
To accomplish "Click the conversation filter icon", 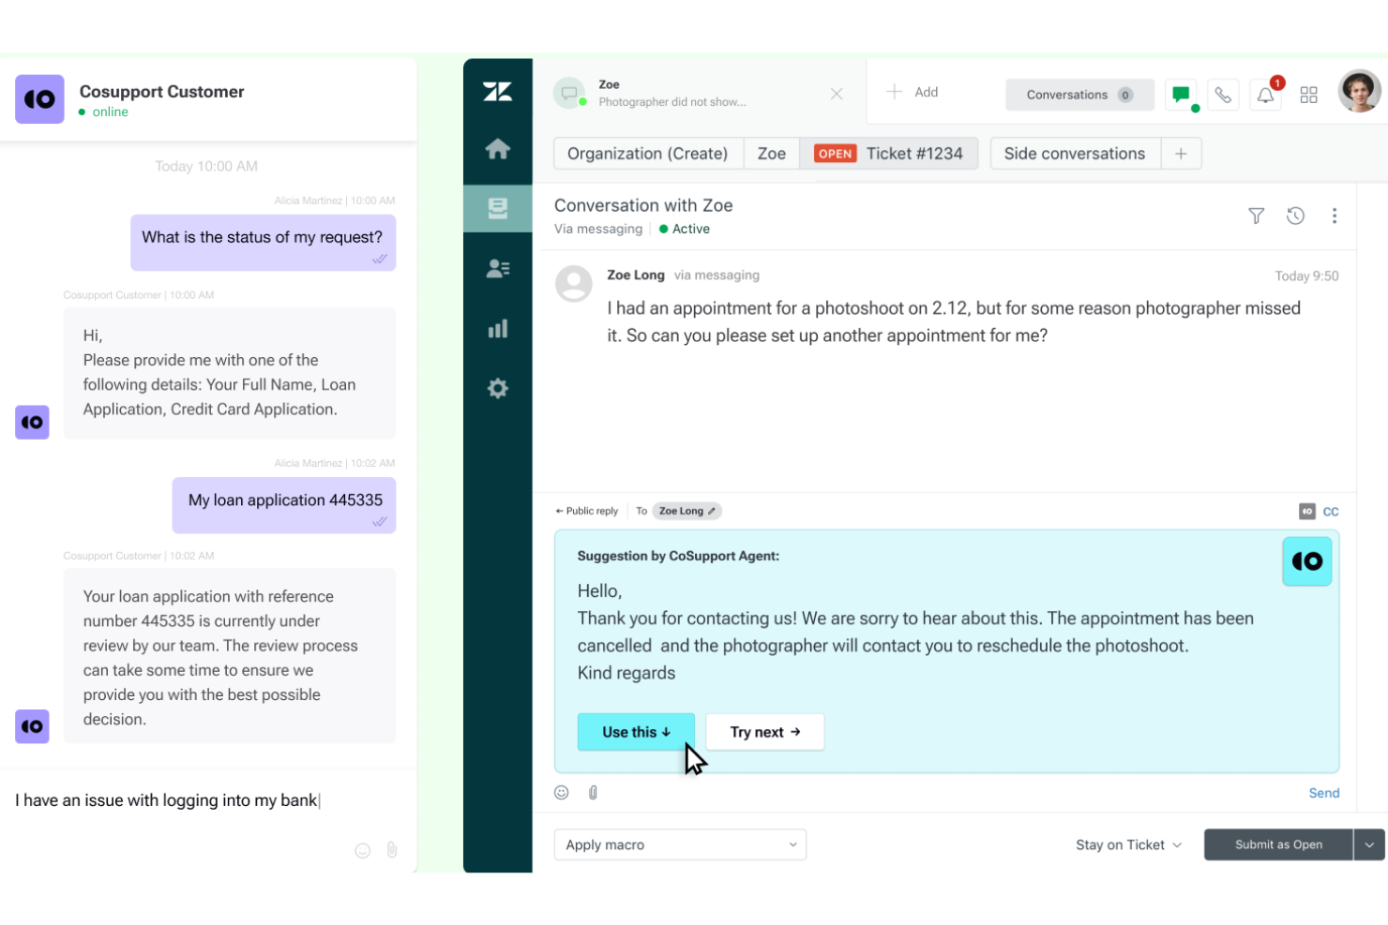I will (1256, 216).
